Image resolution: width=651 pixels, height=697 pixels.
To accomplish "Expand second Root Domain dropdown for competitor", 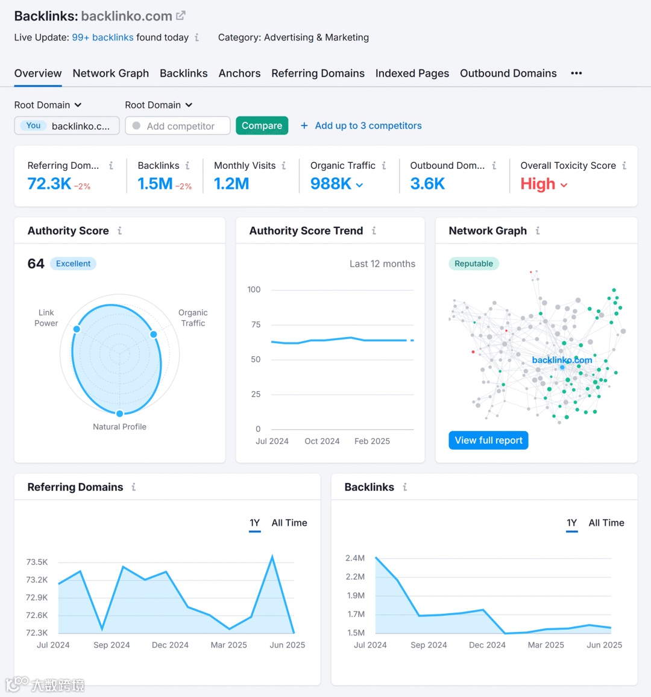I will 159,105.
